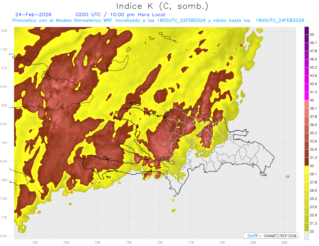Click the "Indice K (C, somb.)" title
319x246 pixels.
162,6
